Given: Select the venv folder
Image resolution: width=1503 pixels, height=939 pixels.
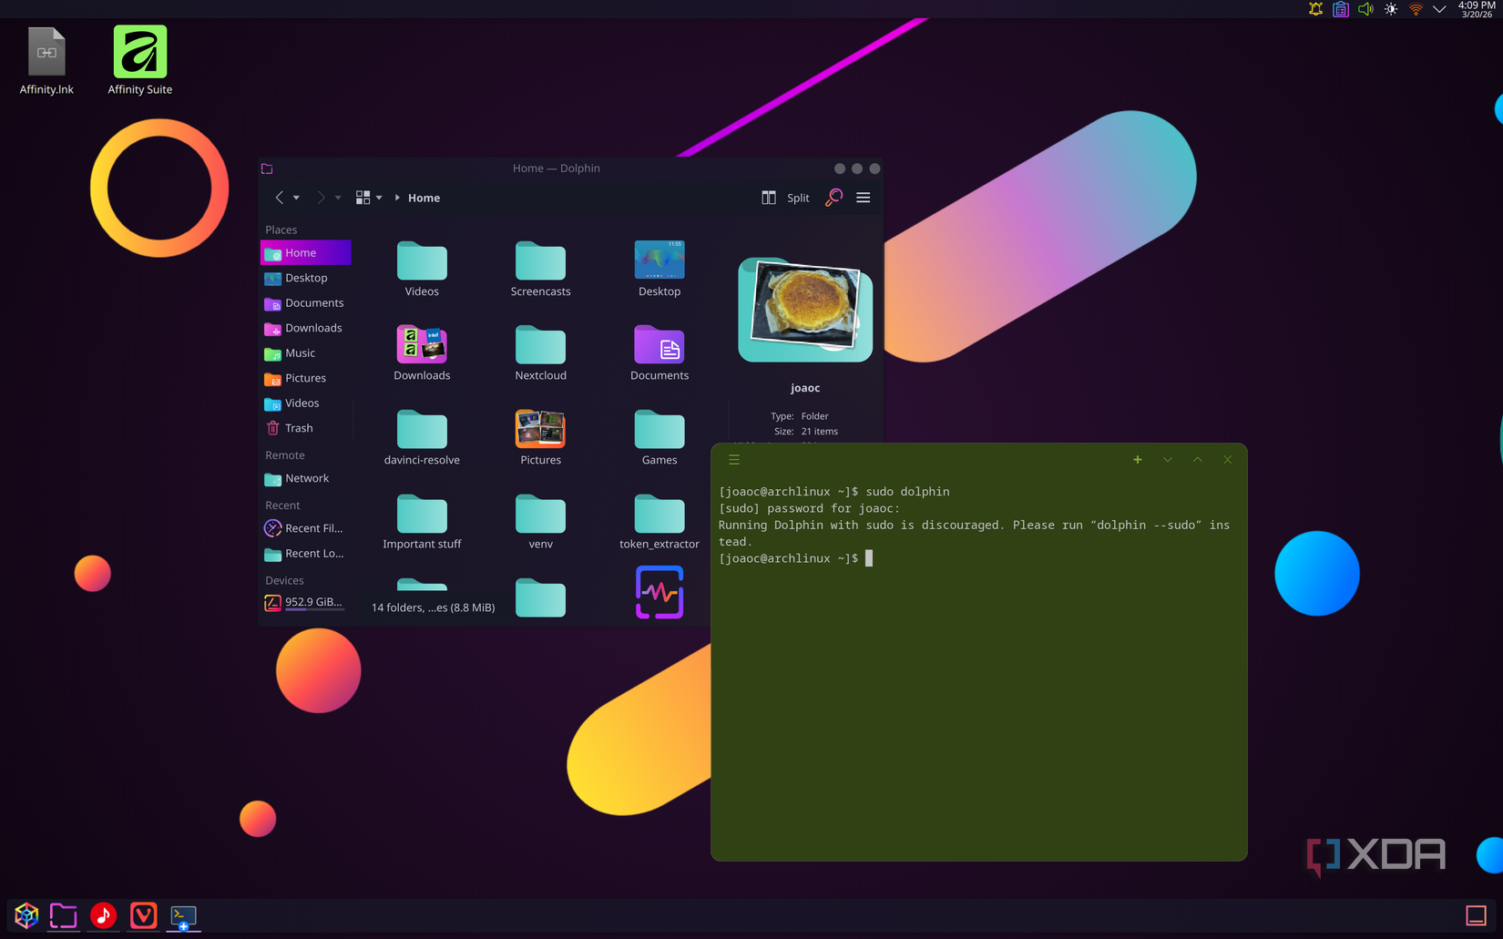Looking at the screenshot, I should (x=540, y=521).
